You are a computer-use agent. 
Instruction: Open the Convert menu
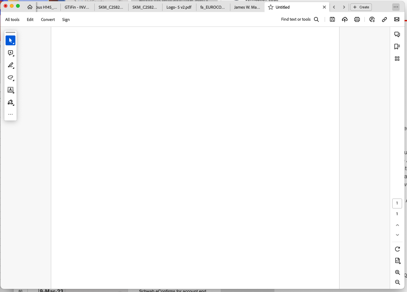(x=48, y=19)
